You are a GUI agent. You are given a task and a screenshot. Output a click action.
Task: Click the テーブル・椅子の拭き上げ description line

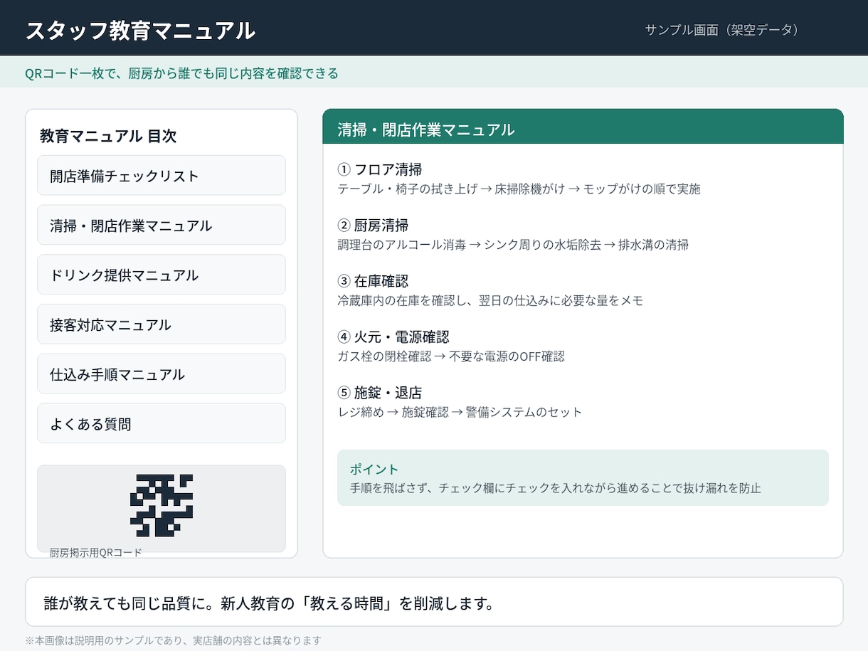(x=519, y=189)
